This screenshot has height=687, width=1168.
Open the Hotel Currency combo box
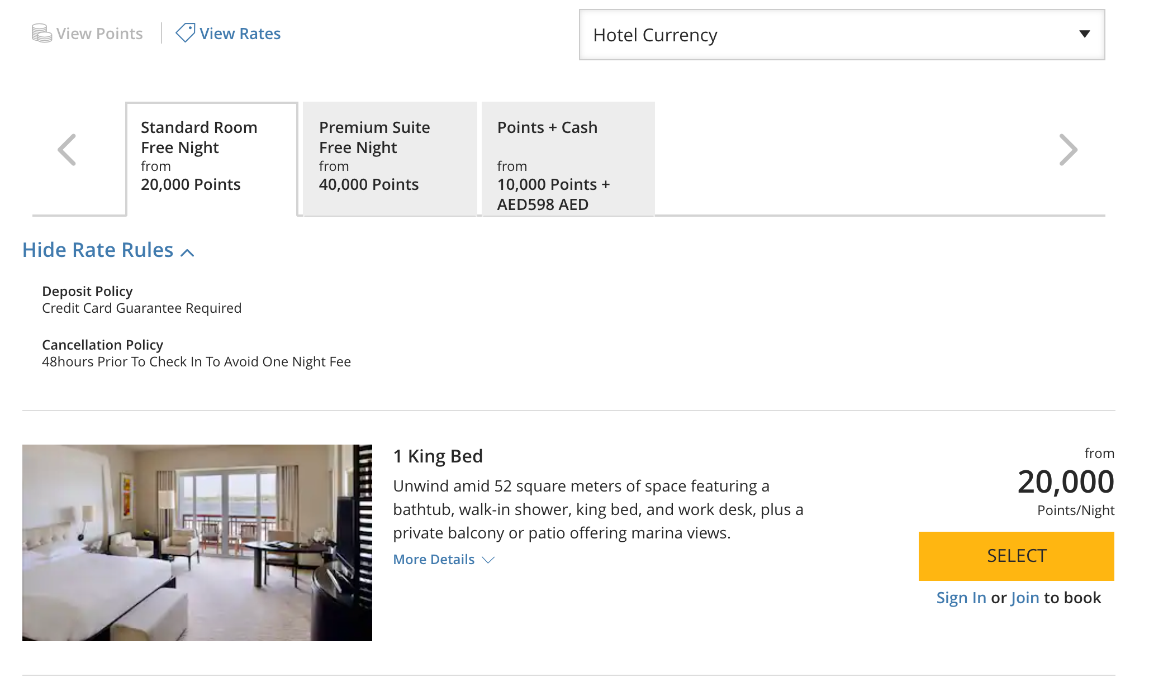point(841,35)
